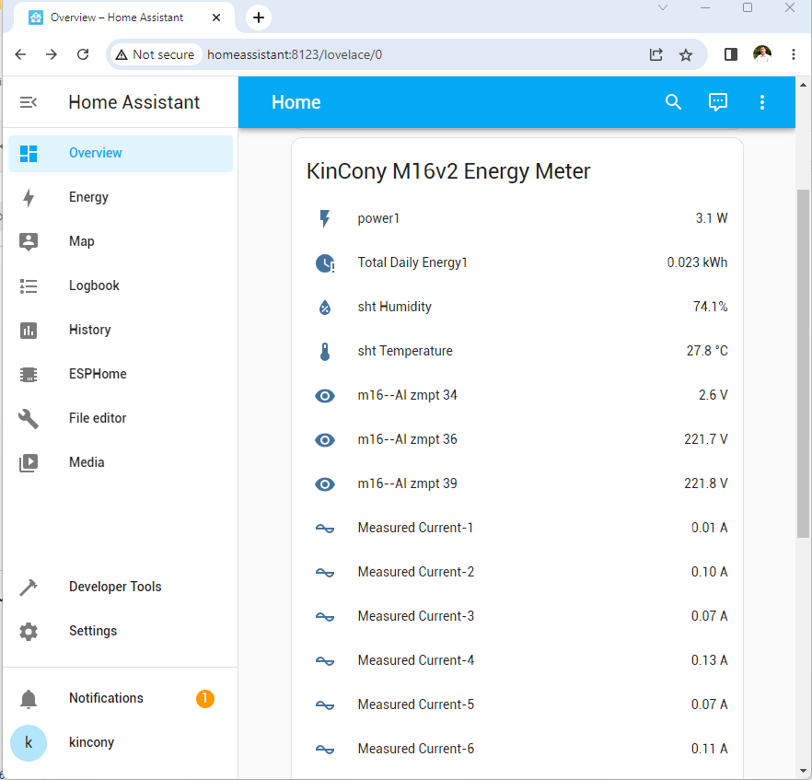Select the Map sidebar item
Image resolution: width=812 pixels, height=780 pixels.
81,241
